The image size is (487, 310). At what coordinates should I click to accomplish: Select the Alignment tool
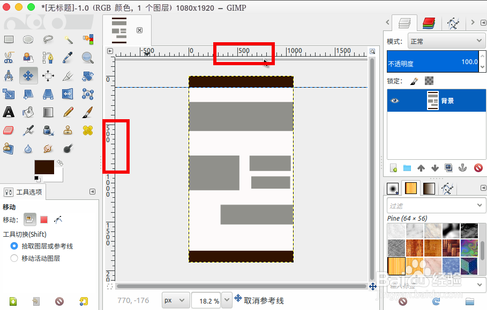coord(48,76)
